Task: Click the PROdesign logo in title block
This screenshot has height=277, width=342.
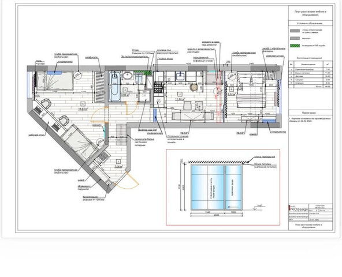Action: click(299, 208)
